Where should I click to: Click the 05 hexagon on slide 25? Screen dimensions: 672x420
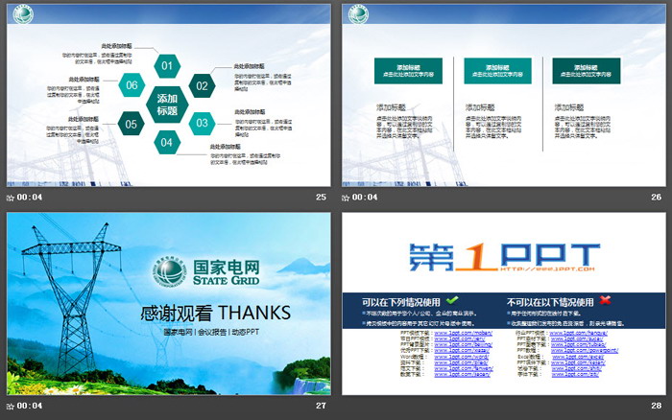click(x=132, y=124)
